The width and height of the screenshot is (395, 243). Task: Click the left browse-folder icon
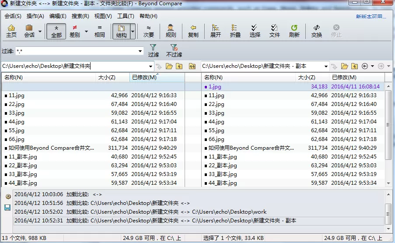[169, 66]
